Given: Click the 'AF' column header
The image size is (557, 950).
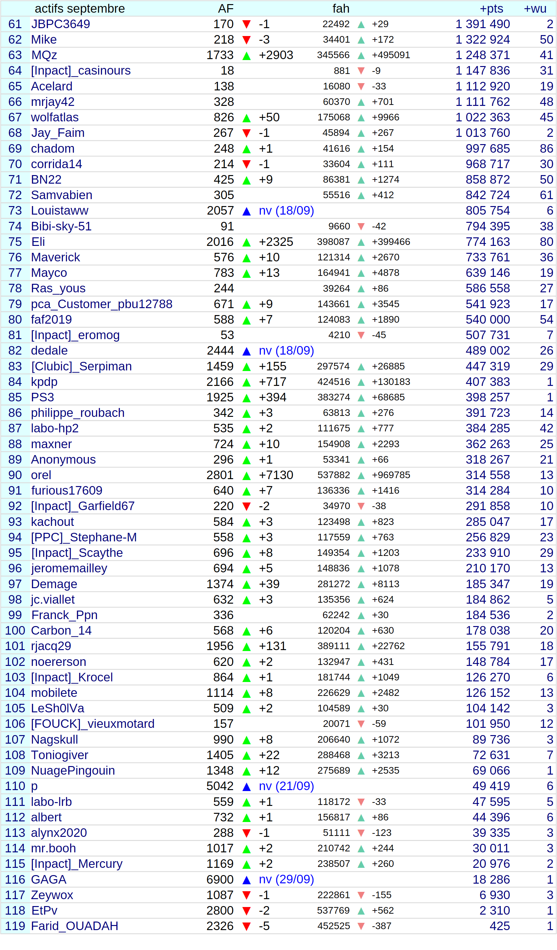Looking at the screenshot, I should pos(226,8).
